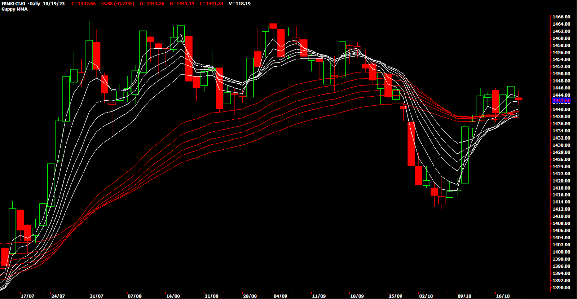This screenshot has width=577, height=299.
Task: Click the C=1442.66 close value
Action: coord(84,4)
